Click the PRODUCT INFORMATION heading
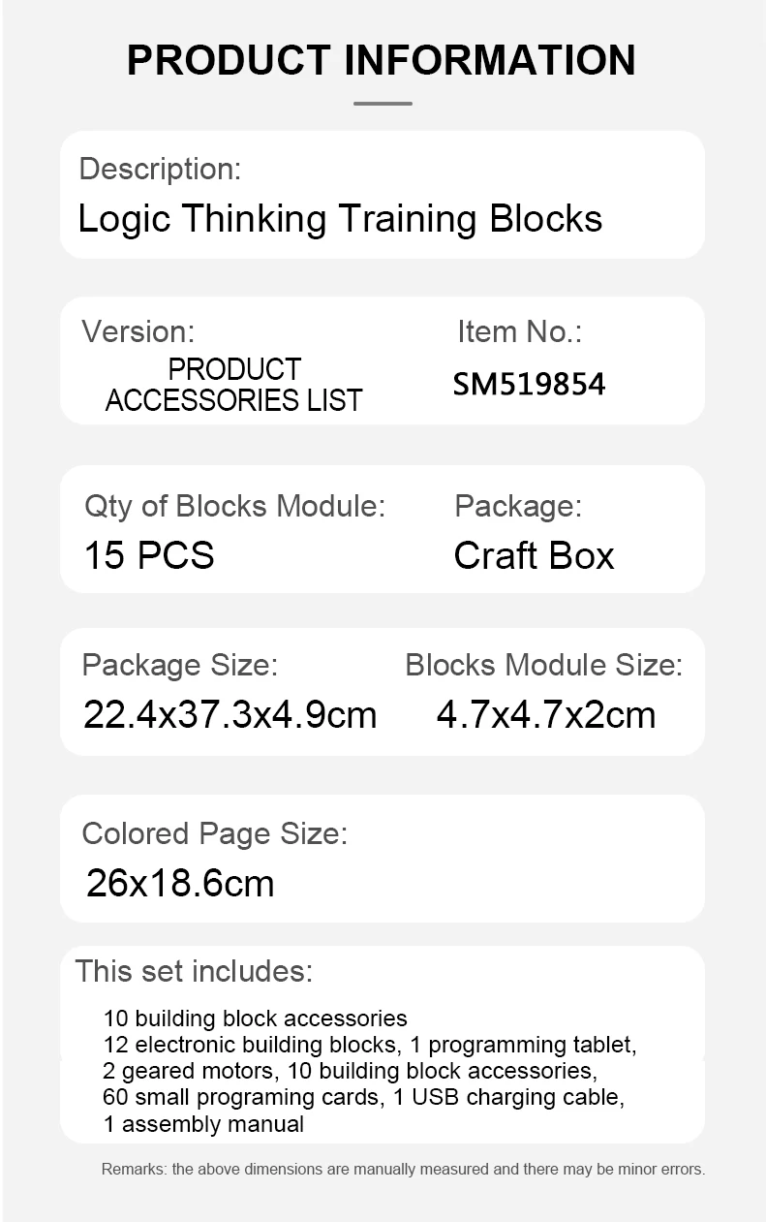Image resolution: width=766 pixels, height=1222 pixels. [x=382, y=60]
